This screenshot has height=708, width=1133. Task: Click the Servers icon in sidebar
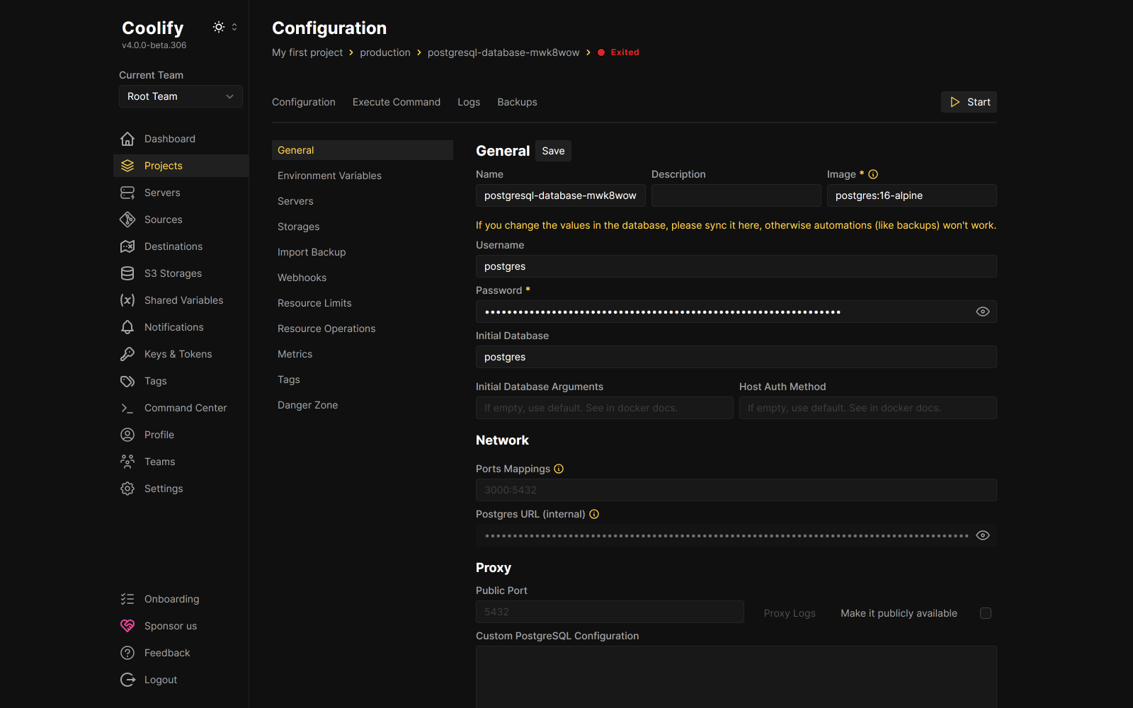(127, 193)
